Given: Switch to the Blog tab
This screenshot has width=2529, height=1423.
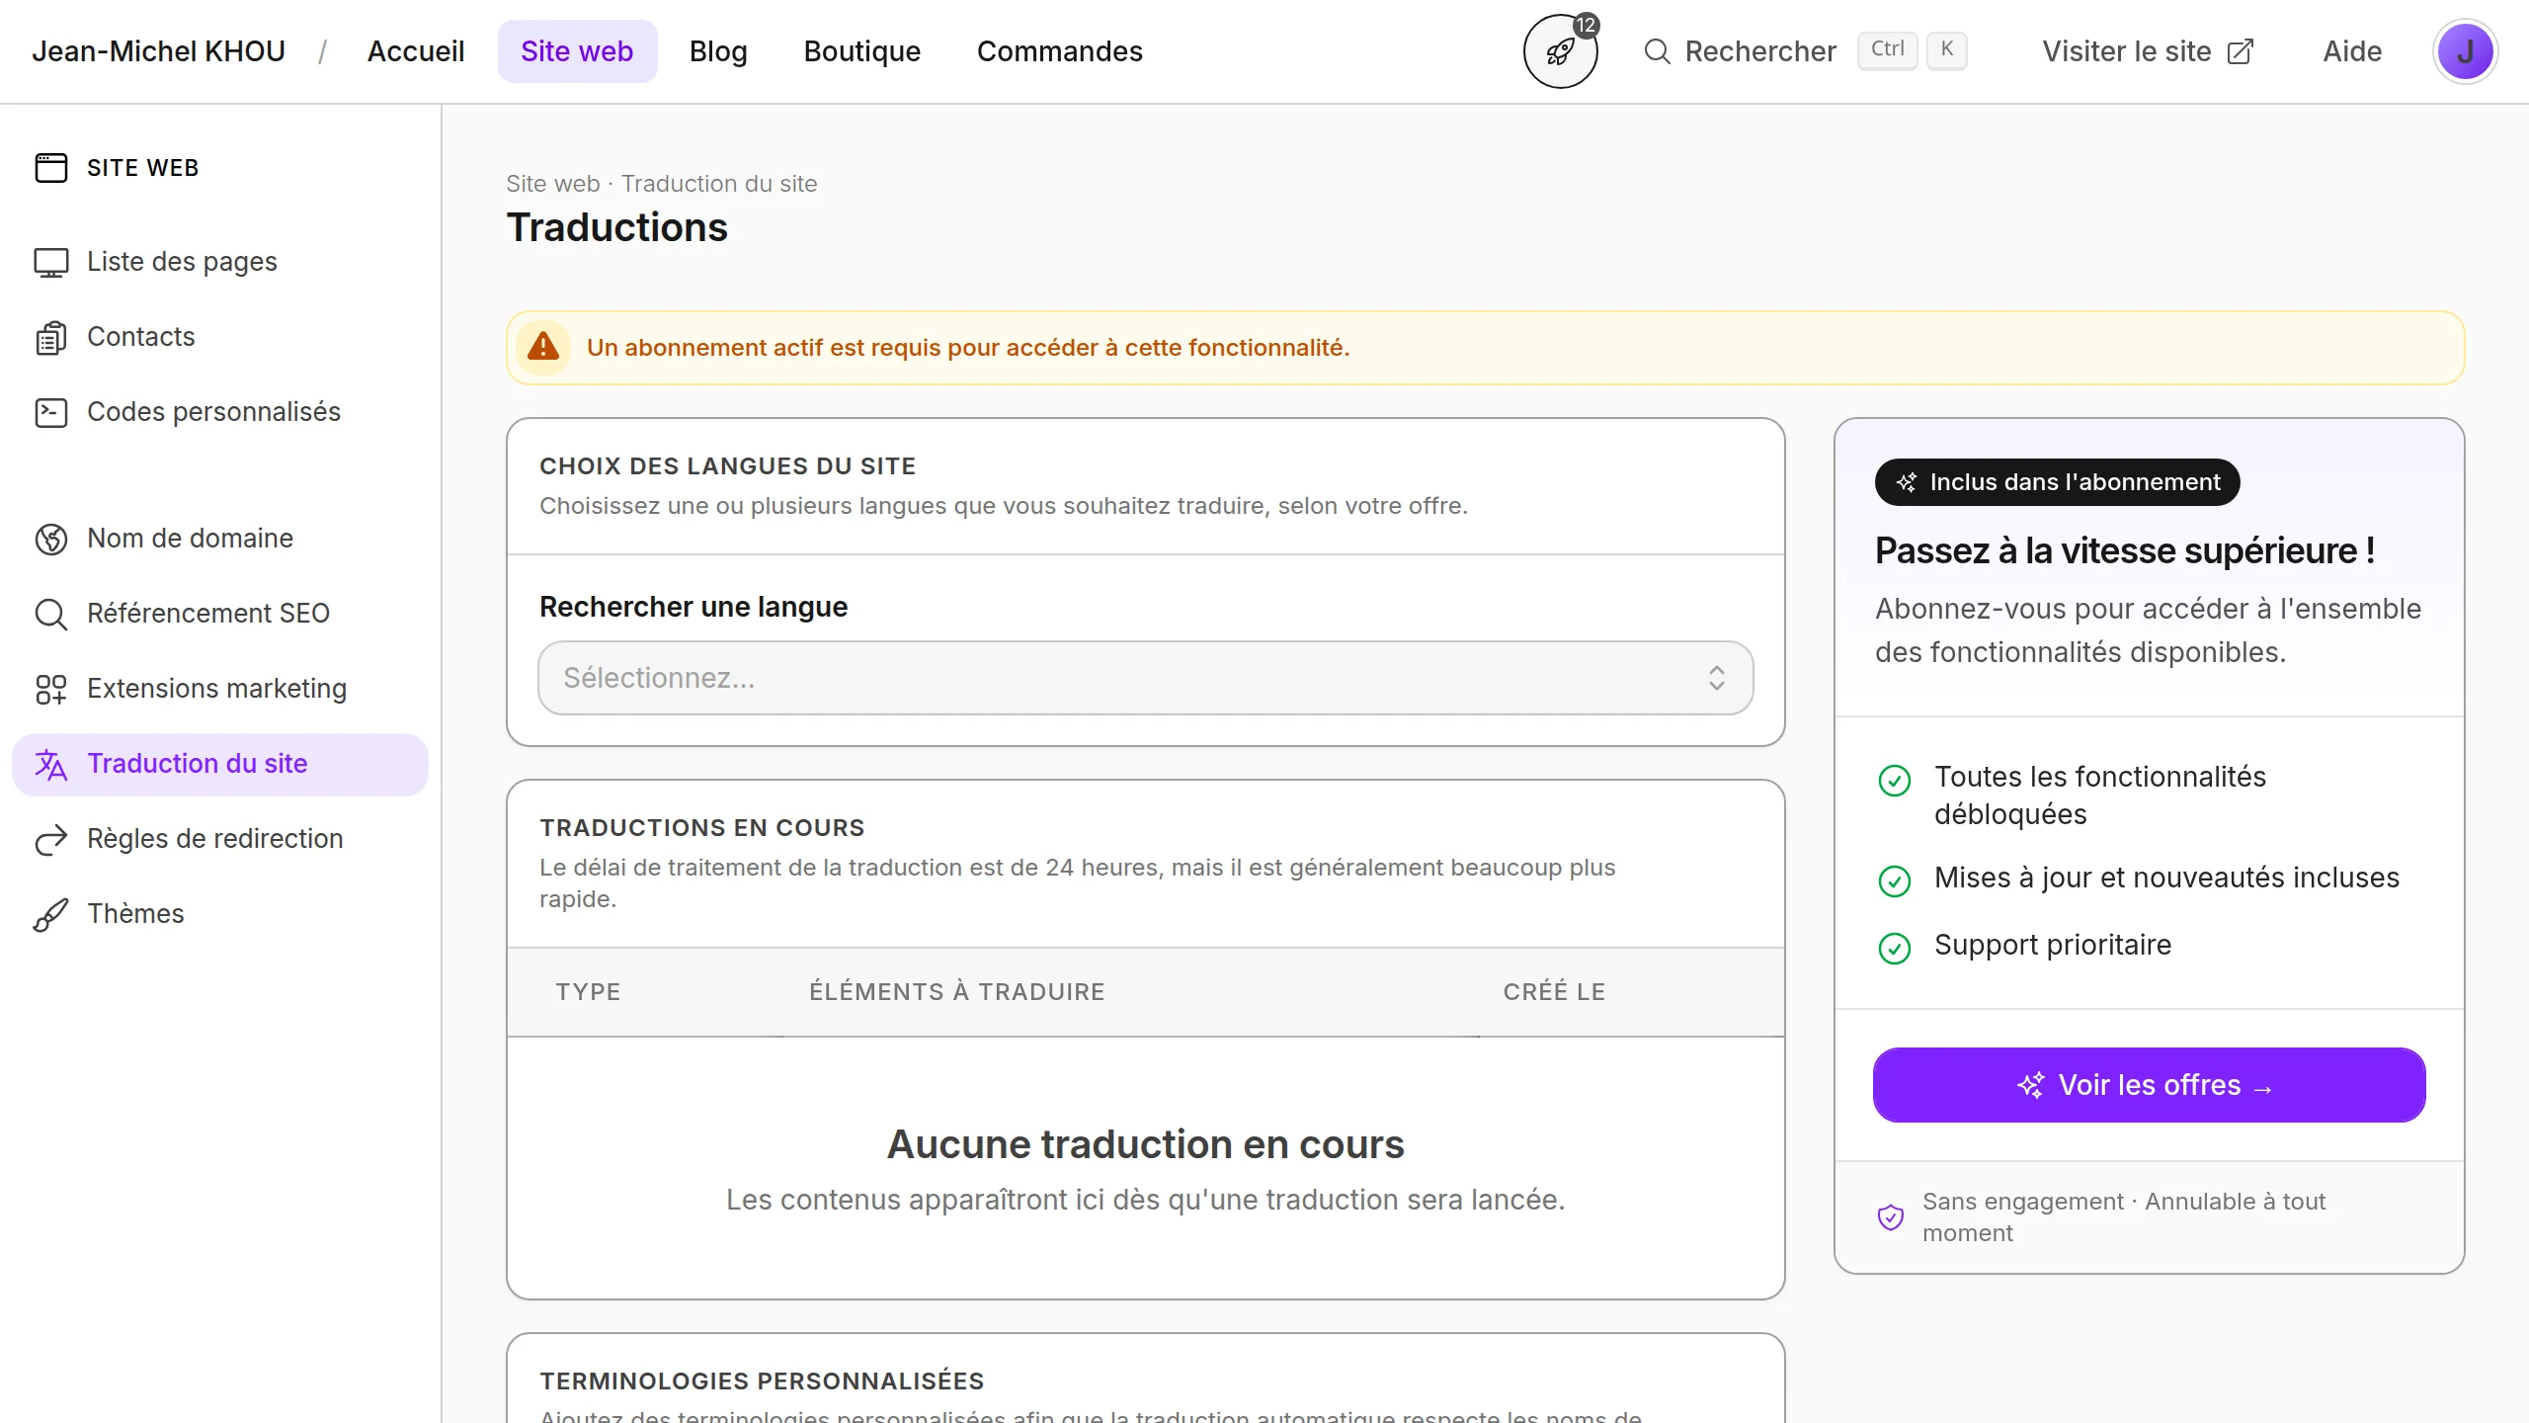Looking at the screenshot, I should point(718,51).
